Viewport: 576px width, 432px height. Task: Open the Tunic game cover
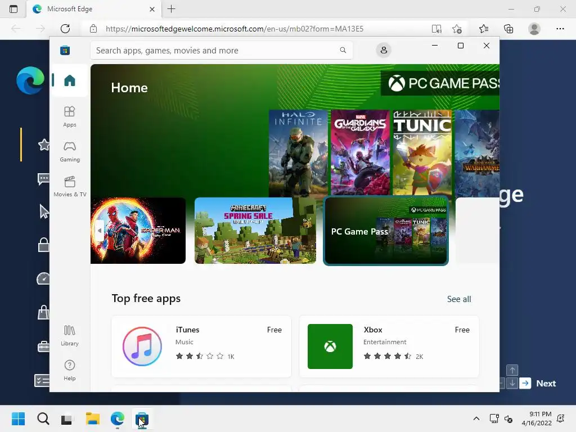[422, 152]
